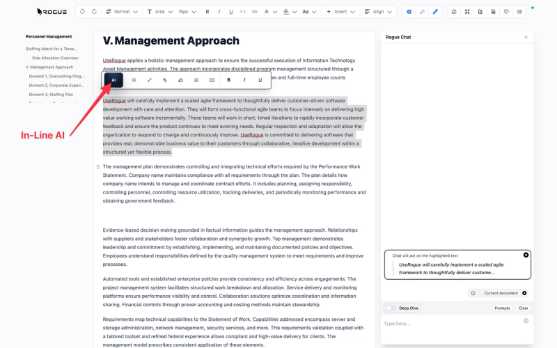The height and width of the screenshot is (348, 557).
Task: Apply inline code formatting icon
Action: [242, 12]
